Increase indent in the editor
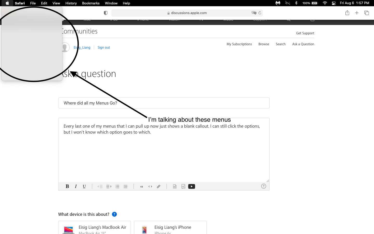Screen dimensions: 374x234 [109, 186]
